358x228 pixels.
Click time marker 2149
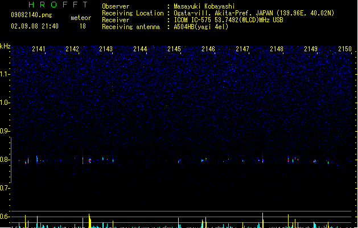[311, 49]
